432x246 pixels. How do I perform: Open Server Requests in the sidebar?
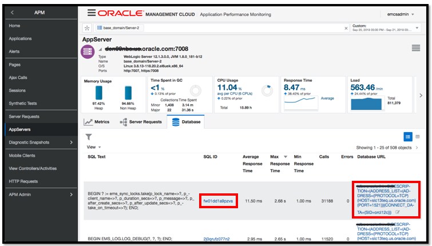tap(24, 117)
